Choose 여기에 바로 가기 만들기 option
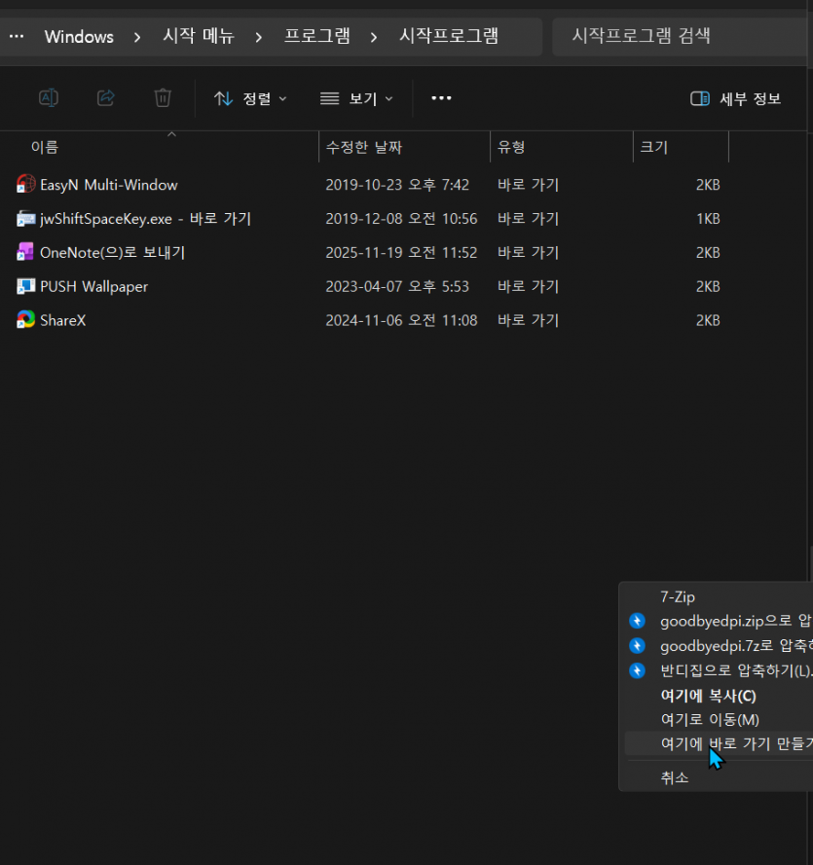Viewport: 813px width, 865px height. tap(730, 742)
